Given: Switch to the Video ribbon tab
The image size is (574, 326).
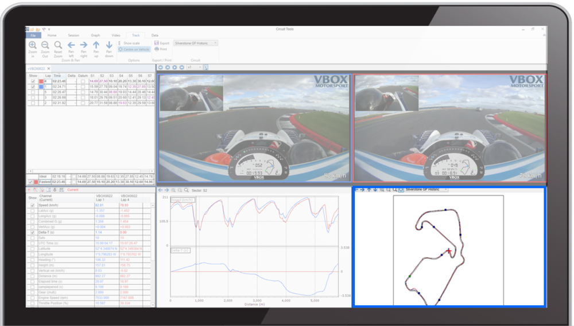Looking at the screenshot, I should tap(116, 36).
